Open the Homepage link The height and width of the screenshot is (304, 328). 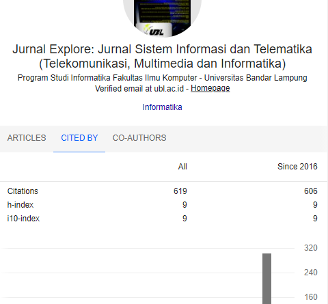210,88
